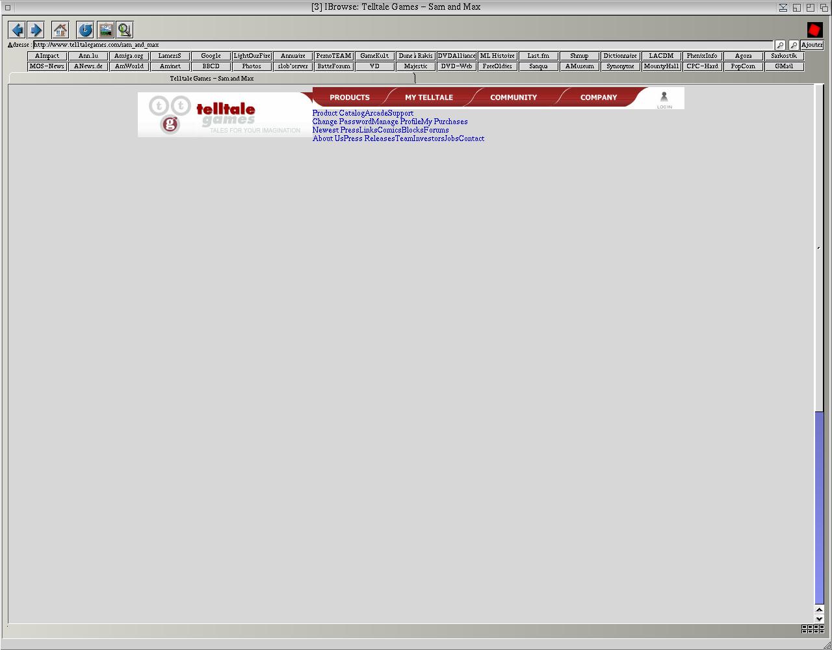
Task: Open the BBCD bookmark
Action: point(211,66)
